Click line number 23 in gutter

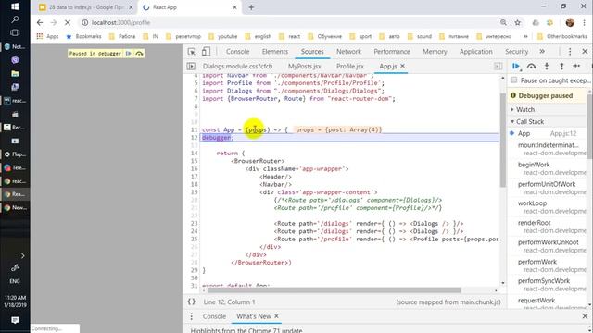pos(194,224)
